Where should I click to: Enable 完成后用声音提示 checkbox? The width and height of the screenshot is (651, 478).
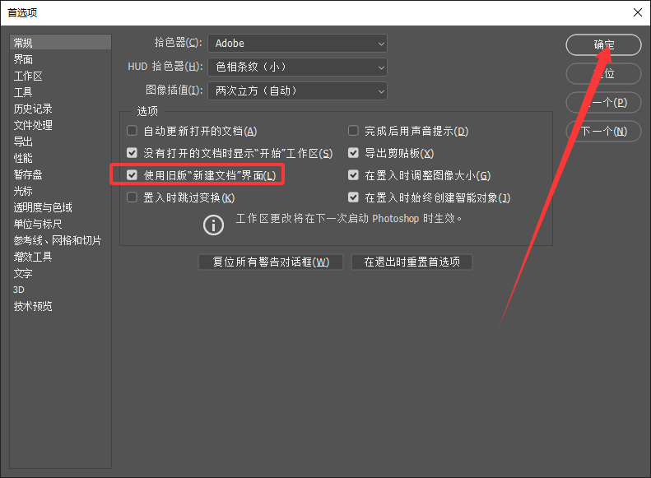click(353, 131)
